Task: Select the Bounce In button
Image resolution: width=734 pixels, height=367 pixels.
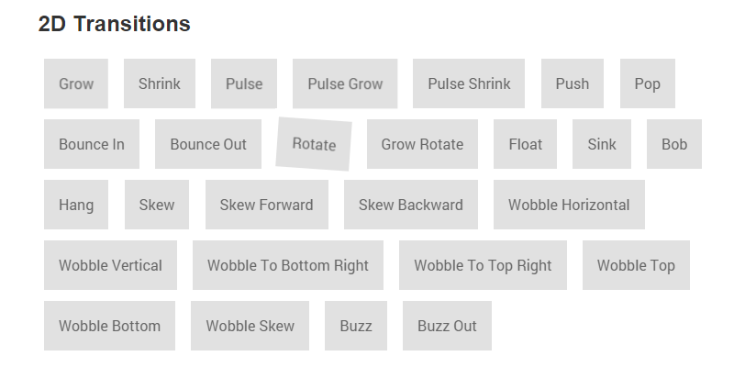Action: [92, 144]
